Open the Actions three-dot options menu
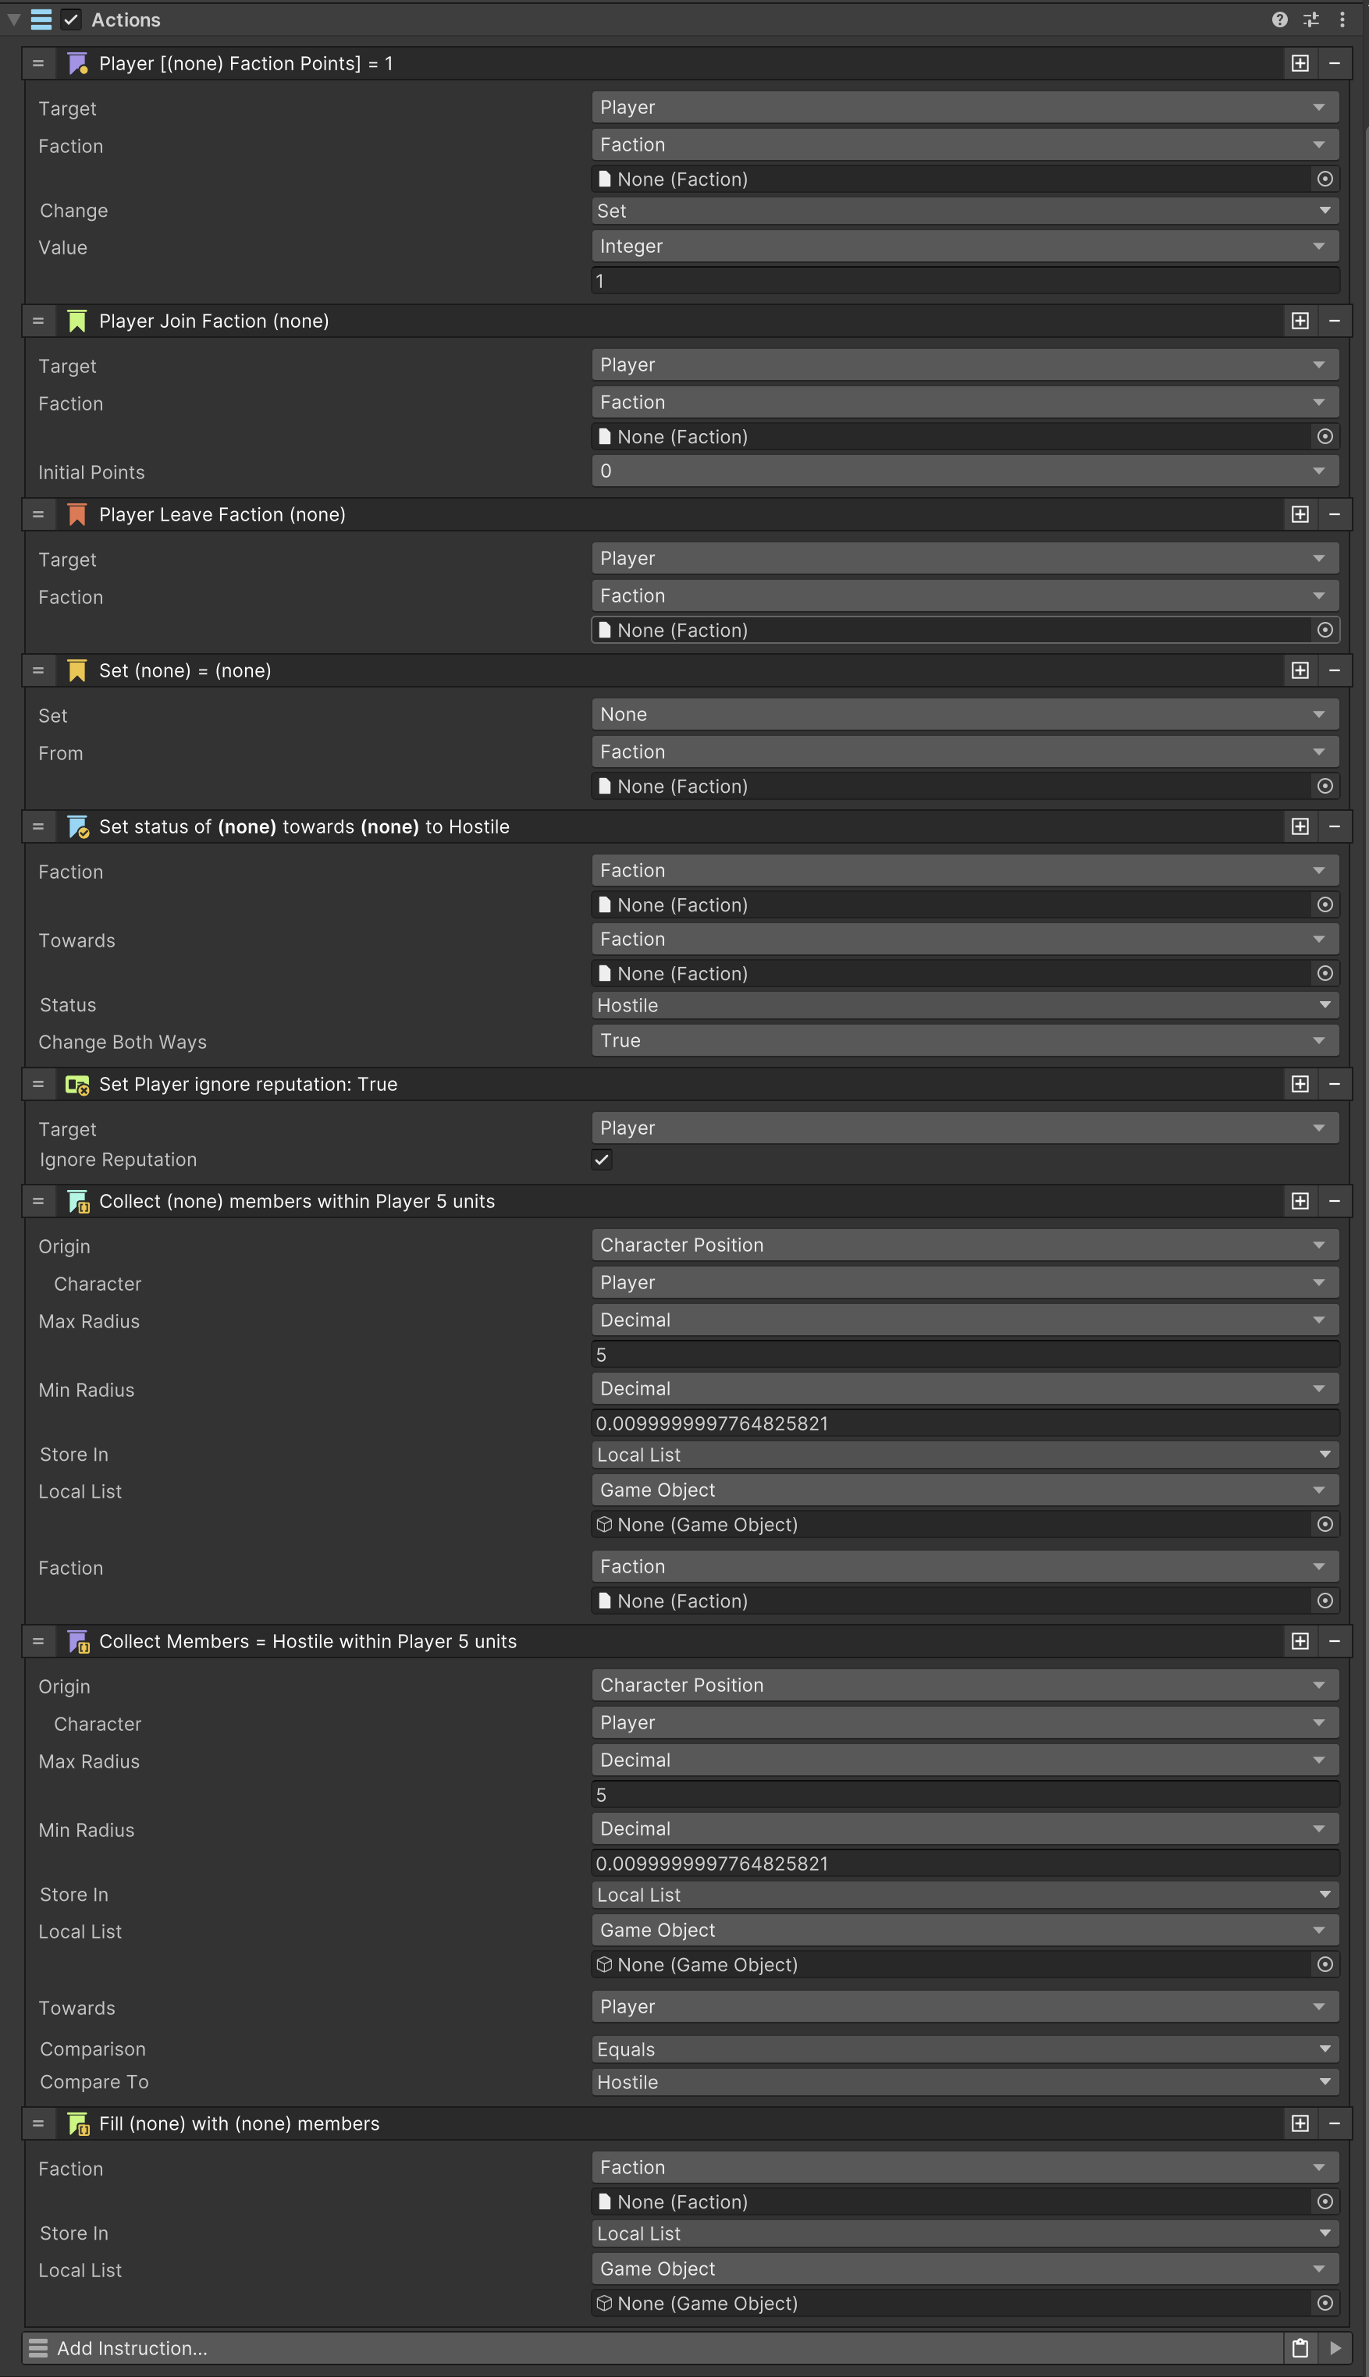1369x2377 pixels. (x=1342, y=20)
